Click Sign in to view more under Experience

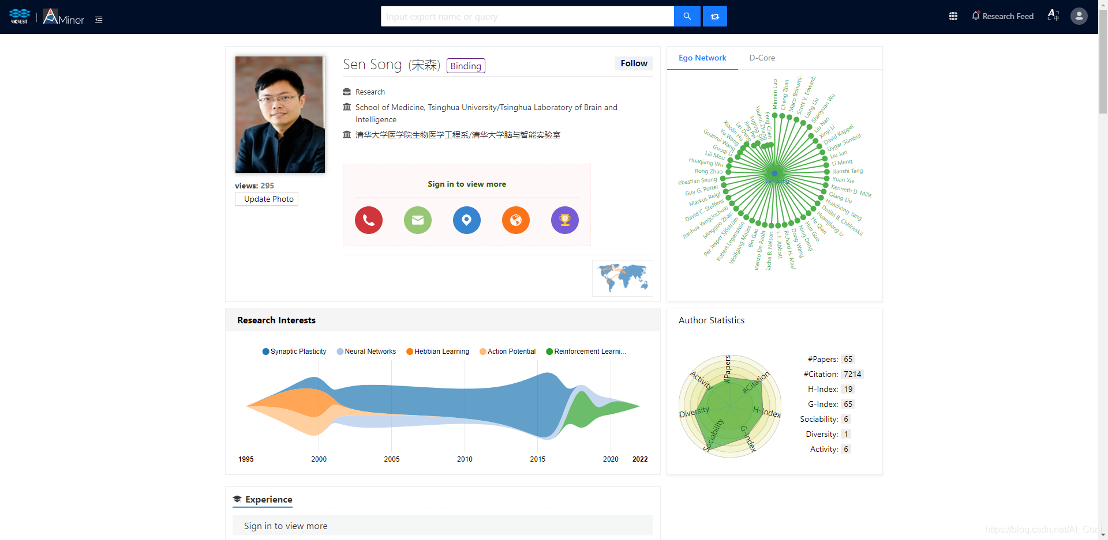click(286, 526)
